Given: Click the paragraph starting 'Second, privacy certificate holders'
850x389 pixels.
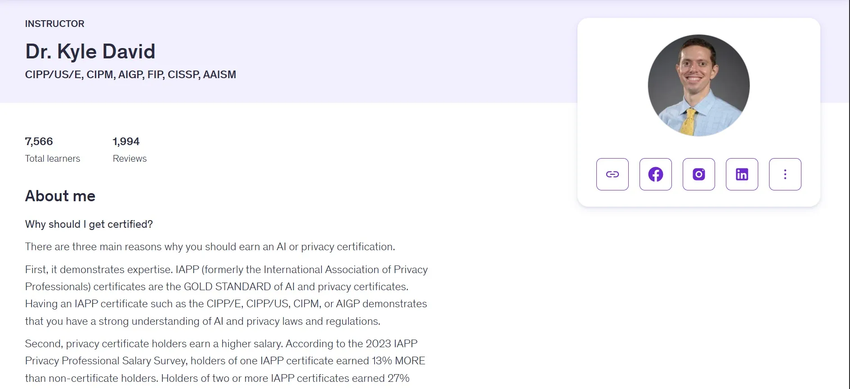Looking at the screenshot, I should 225,361.
